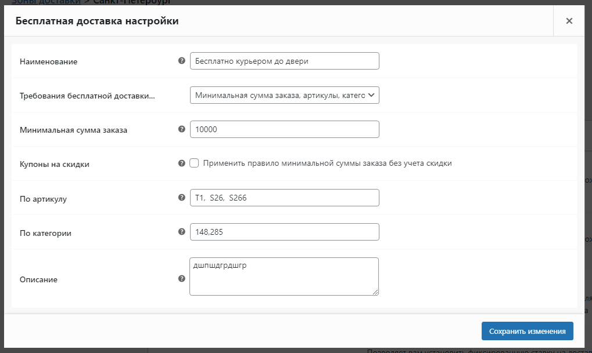Close the Бесплатная доставка настройки dialog
Viewport: 592px width, 353px height.
(x=569, y=21)
